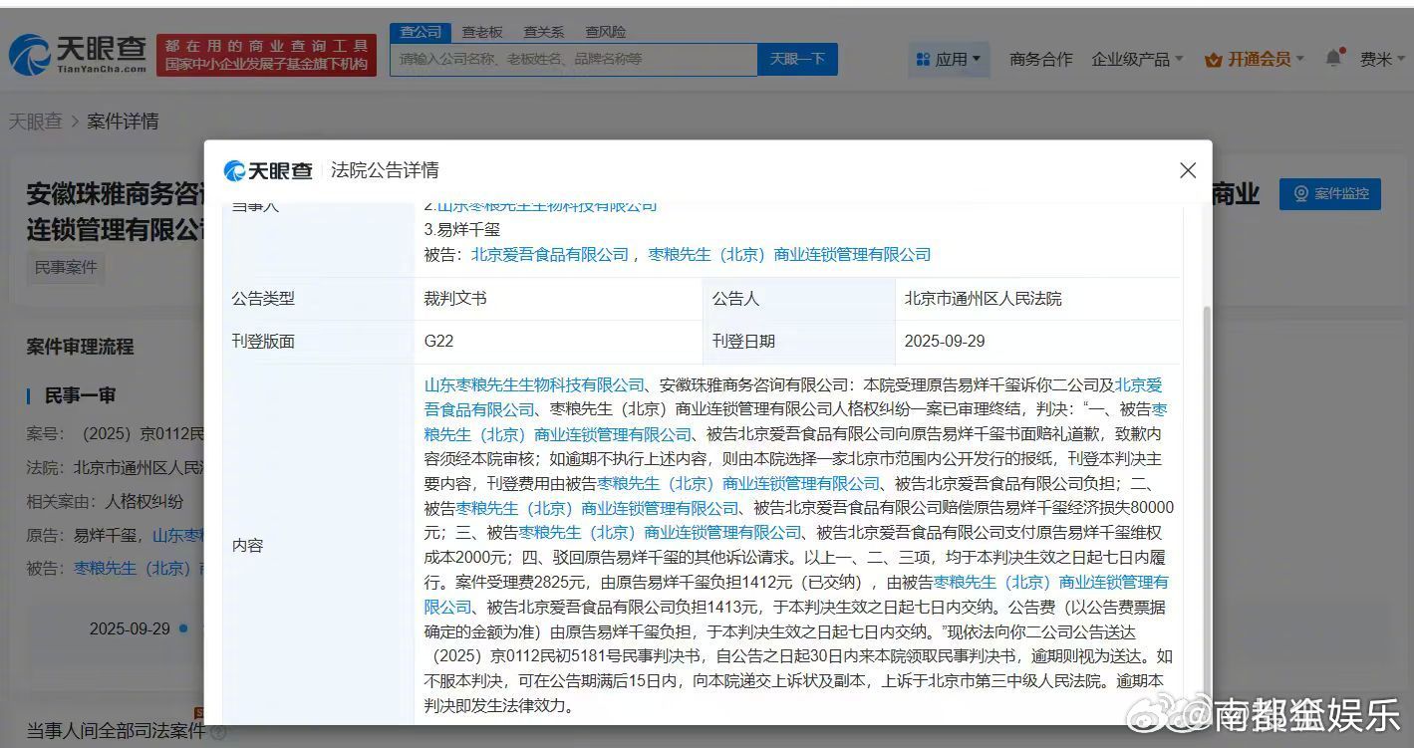Click the G22 publication page value
The image size is (1414, 748).
pyautogui.click(x=438, y=341)
